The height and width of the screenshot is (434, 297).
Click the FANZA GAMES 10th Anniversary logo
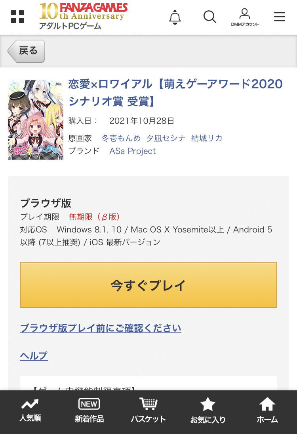coord(83,16)
